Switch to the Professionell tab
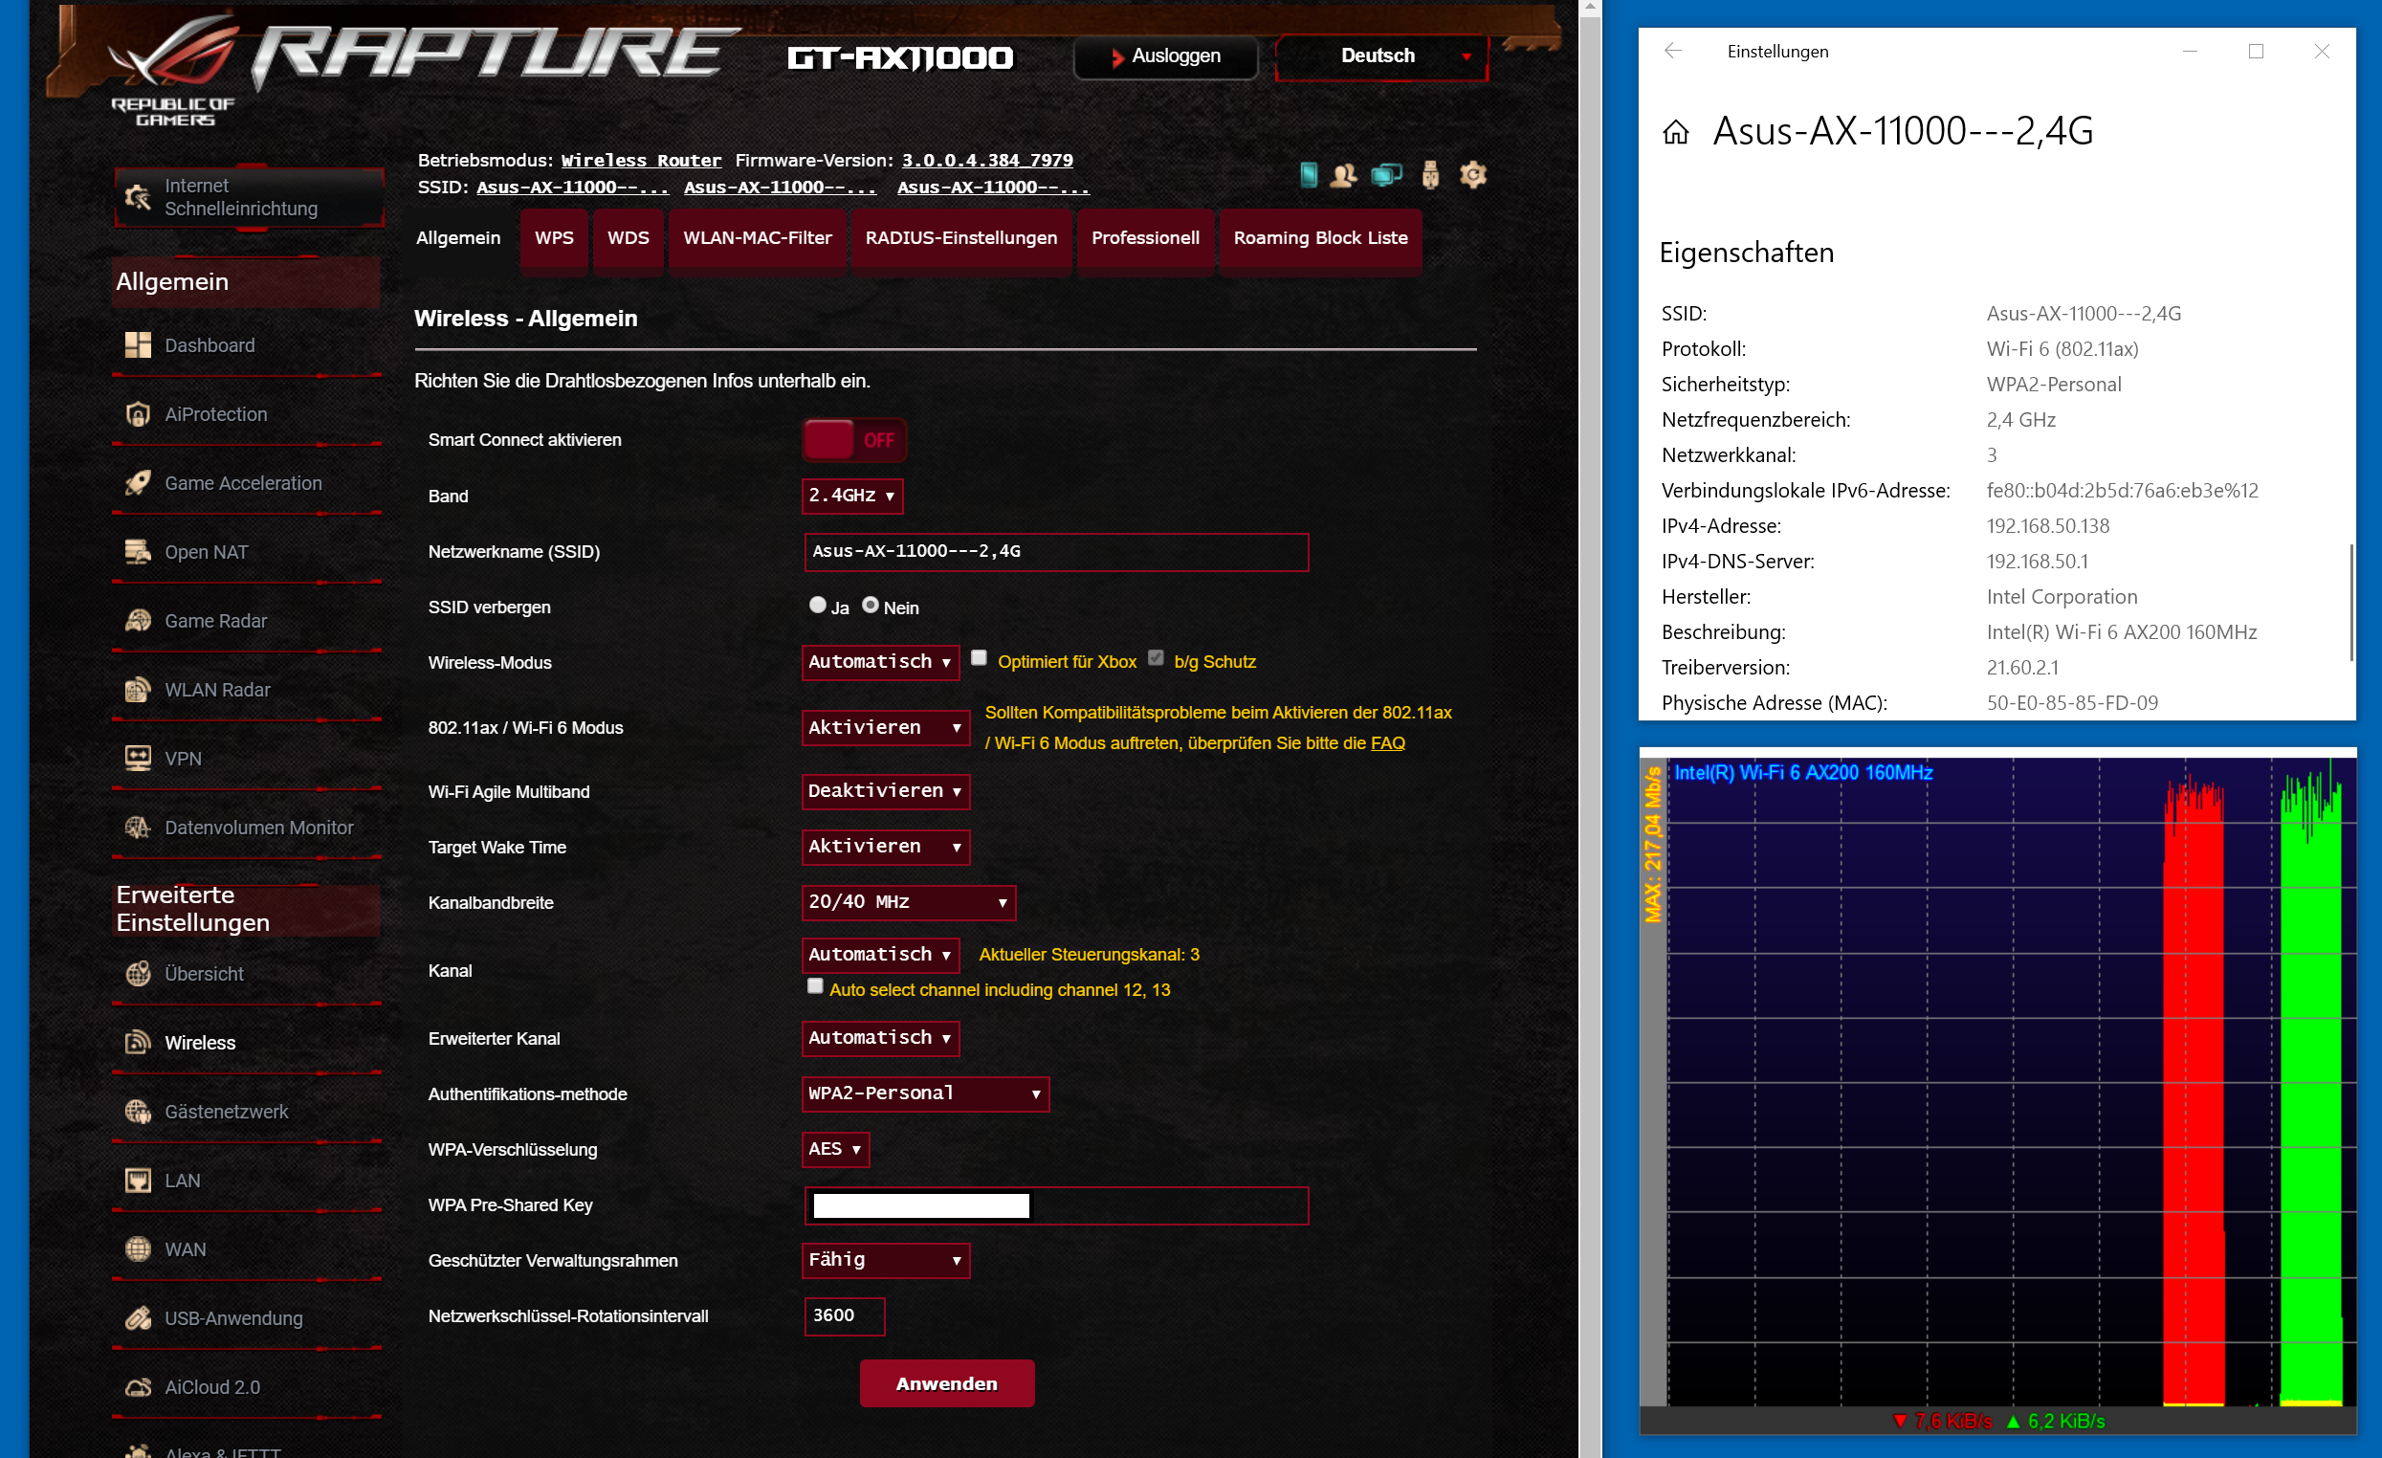 pos(1144,238)
